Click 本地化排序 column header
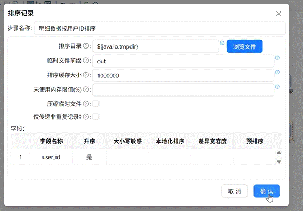 pyautogui.click(x=170, y=141)
